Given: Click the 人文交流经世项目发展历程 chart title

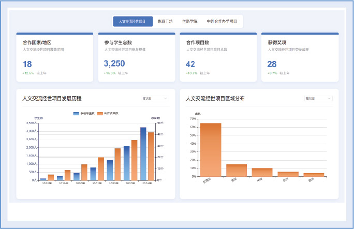Looking at the screenshot, I should click(x=52, y=98).
